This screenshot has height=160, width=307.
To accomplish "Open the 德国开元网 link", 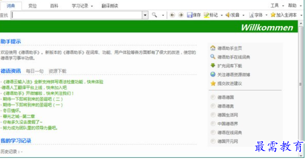I will [x=227, y=141].
